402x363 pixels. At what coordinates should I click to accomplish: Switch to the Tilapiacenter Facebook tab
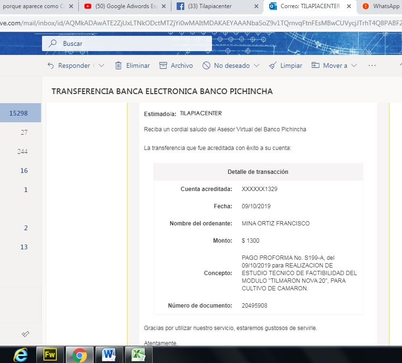(217, 6)
